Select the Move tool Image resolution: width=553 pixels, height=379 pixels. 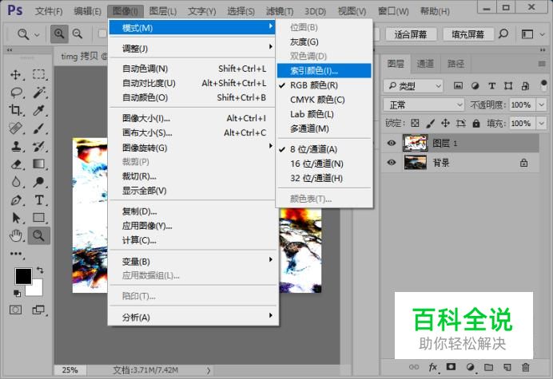[x=15, y=75]
